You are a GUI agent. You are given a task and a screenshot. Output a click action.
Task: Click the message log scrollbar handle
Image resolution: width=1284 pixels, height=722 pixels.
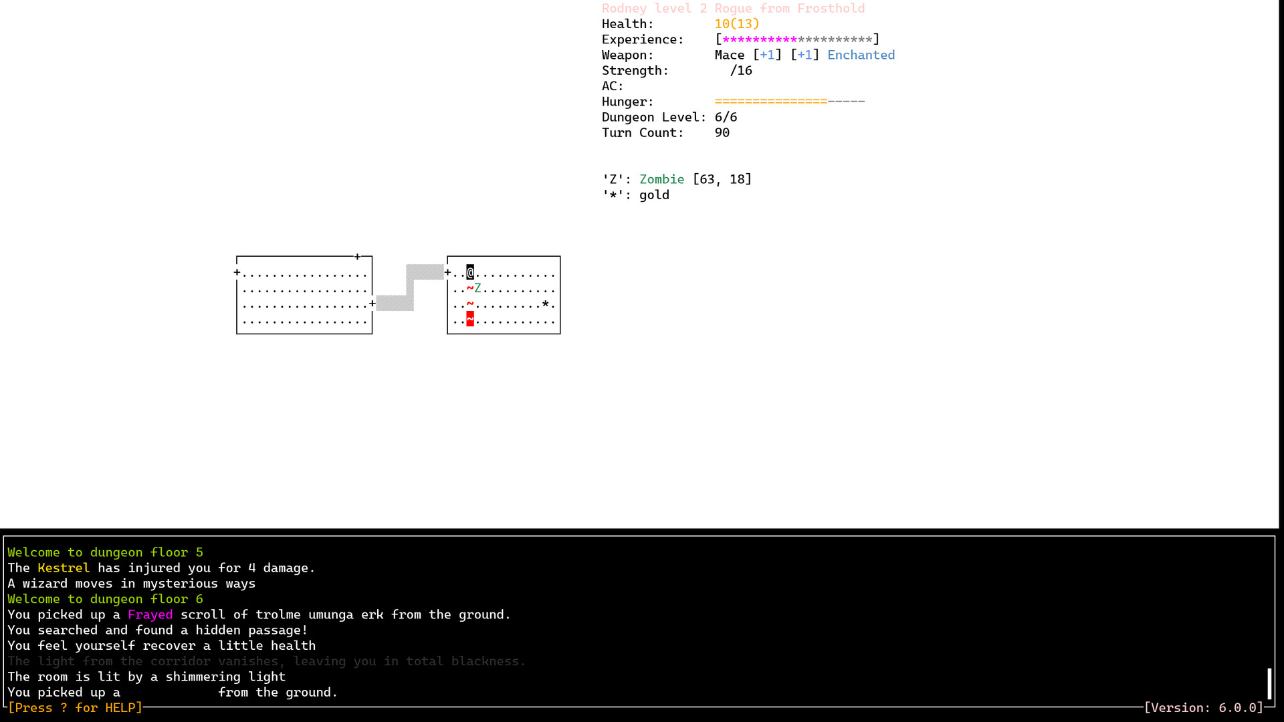tap(1269, 683)
